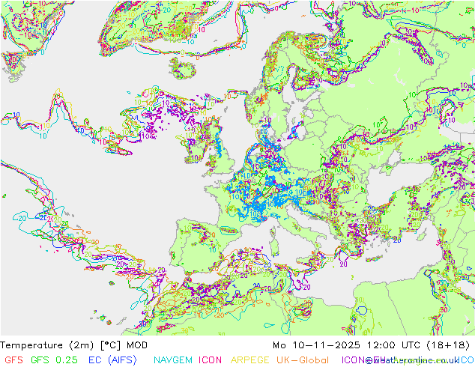Select the magenta 'ICON' legend label

point(210,360)
